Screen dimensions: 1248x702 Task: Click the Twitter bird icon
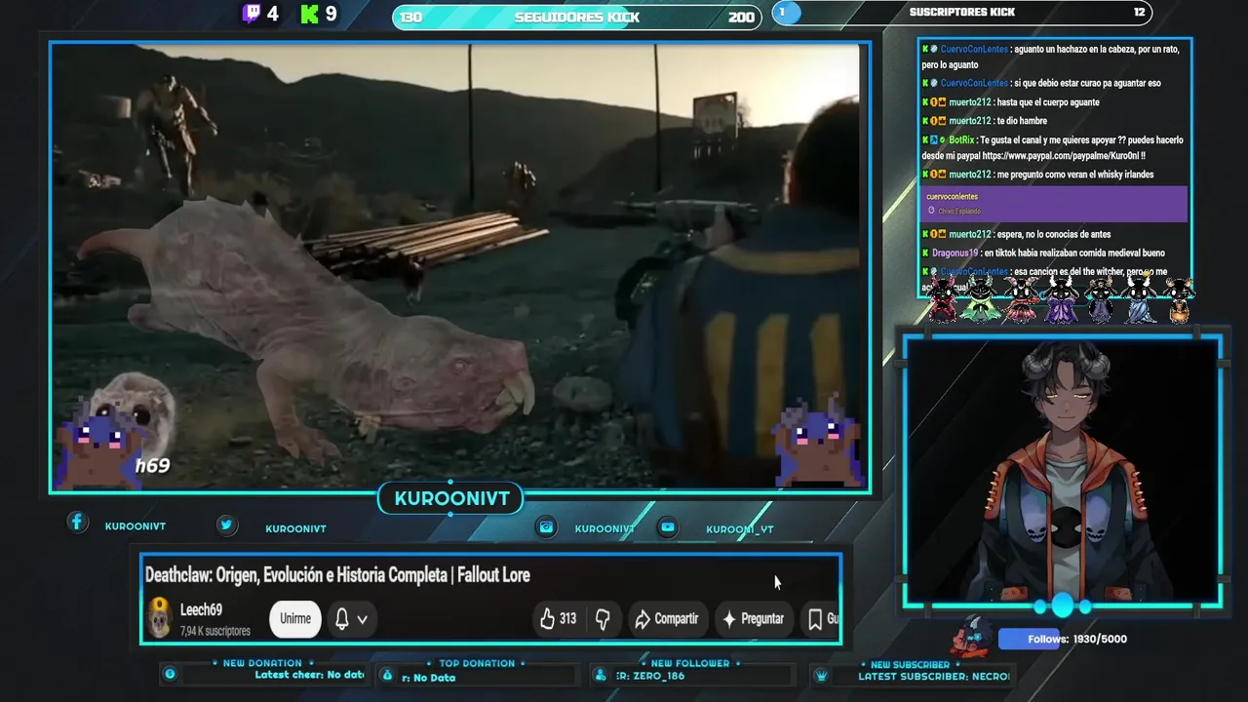(226, 525)
